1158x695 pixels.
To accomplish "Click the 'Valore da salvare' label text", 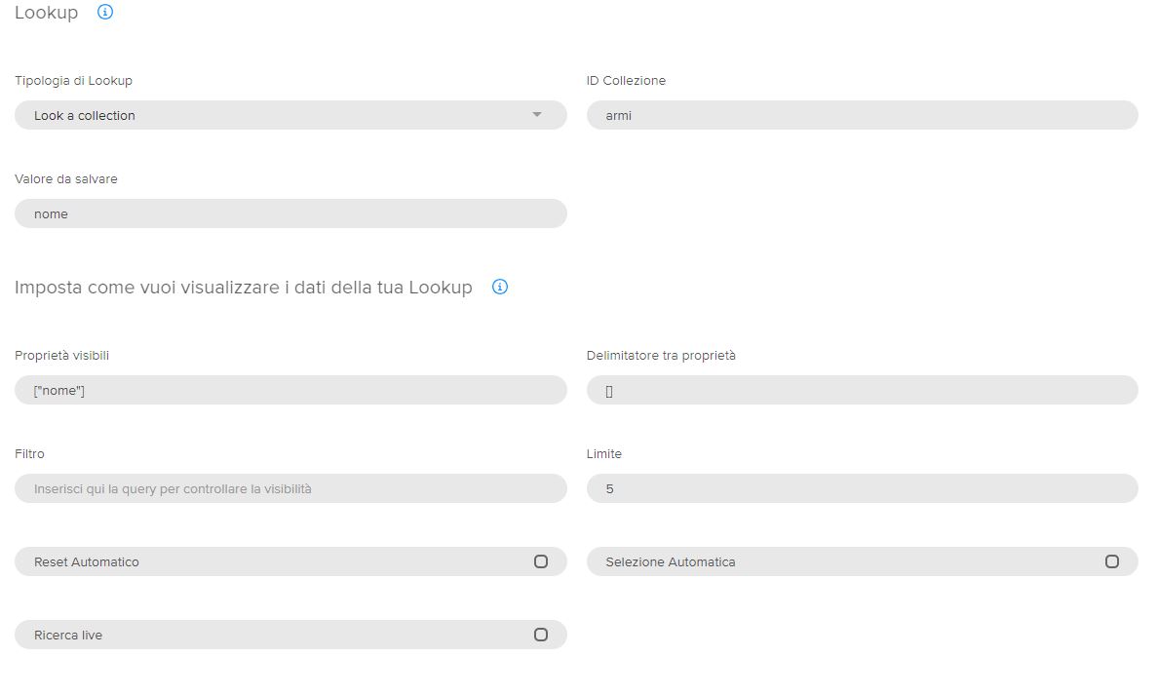I will point(66,179).
